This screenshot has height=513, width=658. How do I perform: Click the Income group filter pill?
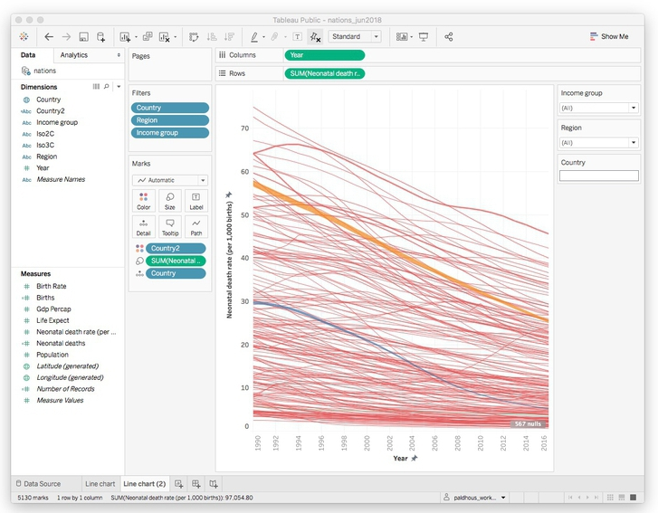(x=170, y=133)
